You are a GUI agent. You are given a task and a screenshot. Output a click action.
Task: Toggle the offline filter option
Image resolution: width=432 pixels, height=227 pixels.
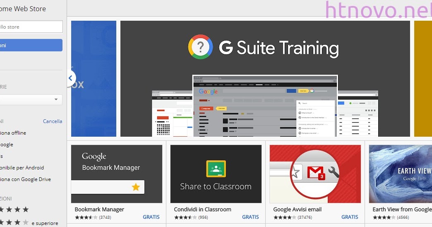[13, 133]
